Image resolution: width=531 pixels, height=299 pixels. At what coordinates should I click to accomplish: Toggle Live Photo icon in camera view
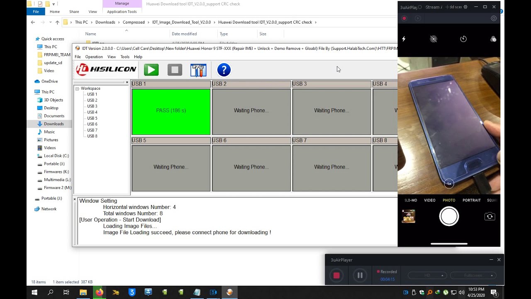click(434, 39)
